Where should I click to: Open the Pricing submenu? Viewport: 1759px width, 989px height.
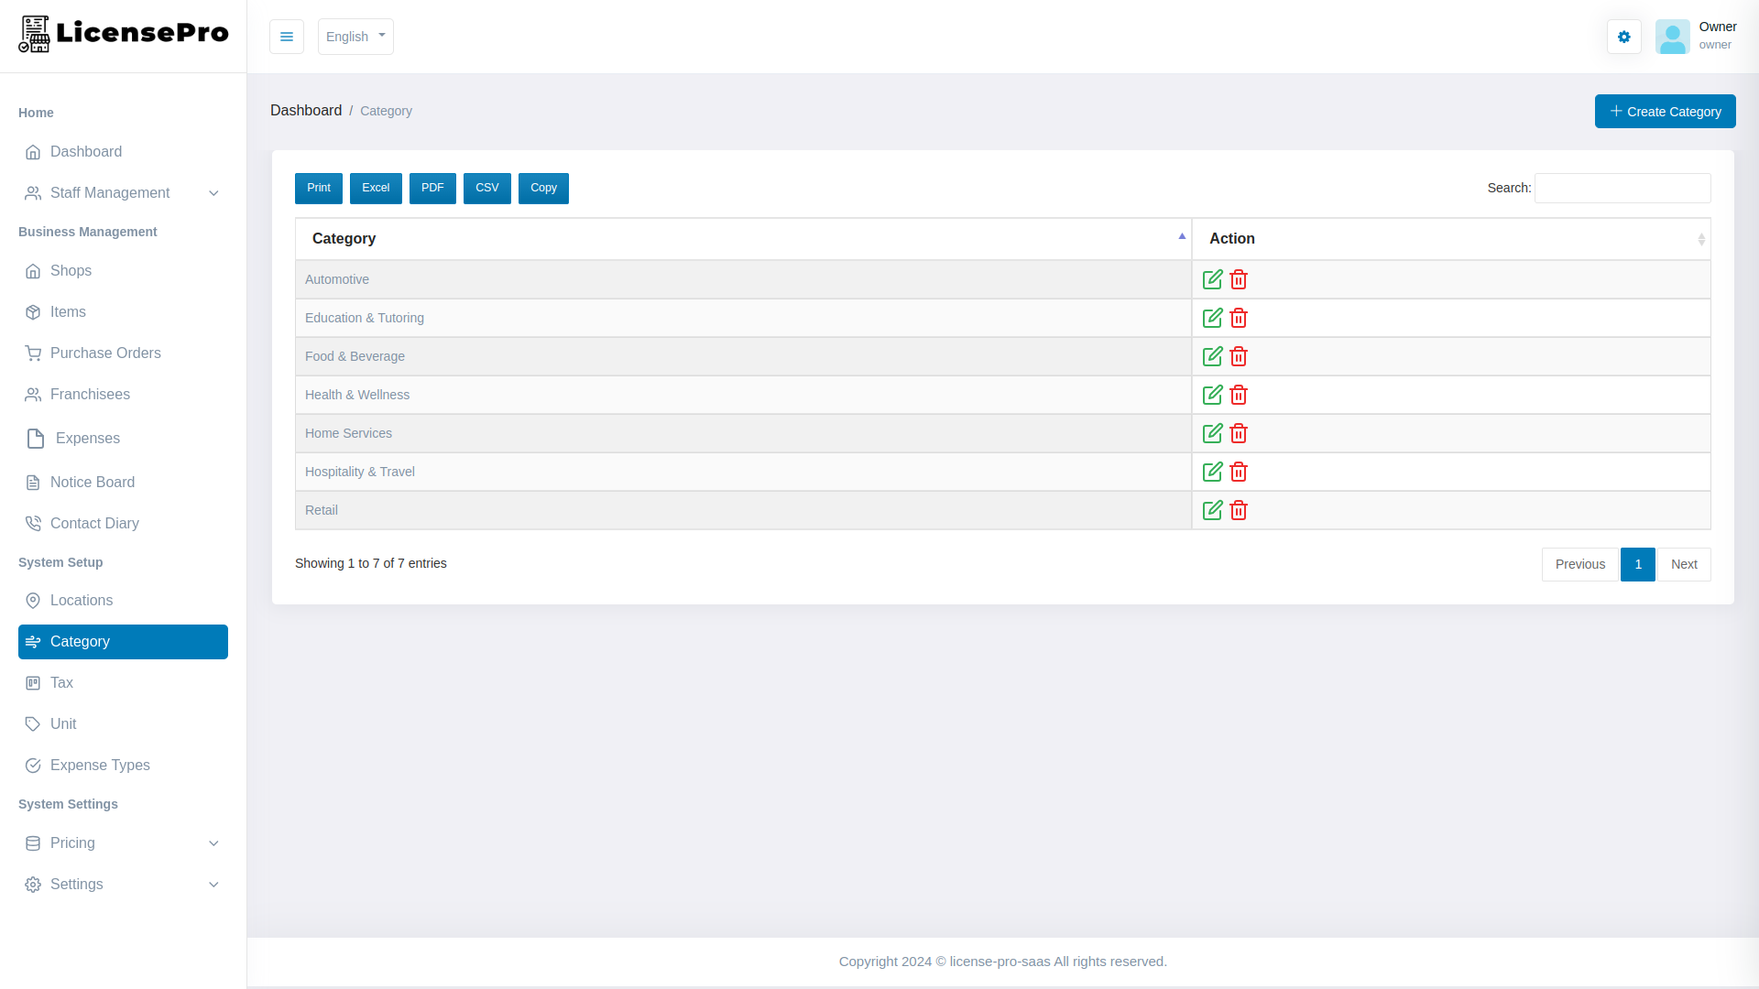[122, 842]
